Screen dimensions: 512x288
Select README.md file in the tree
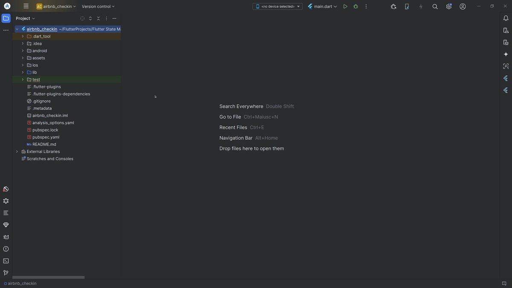(x=44, y=144)
